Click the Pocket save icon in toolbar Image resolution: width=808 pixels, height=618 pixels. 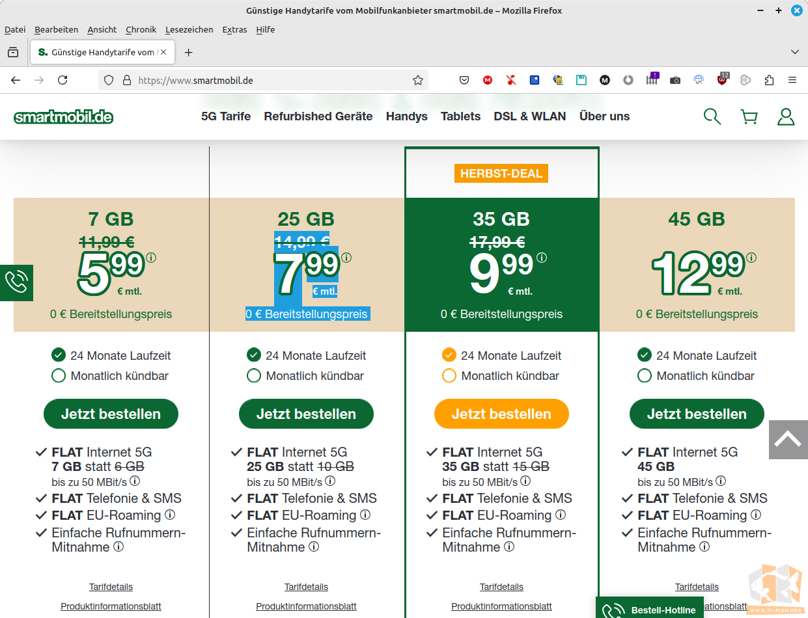pos(464,80)
